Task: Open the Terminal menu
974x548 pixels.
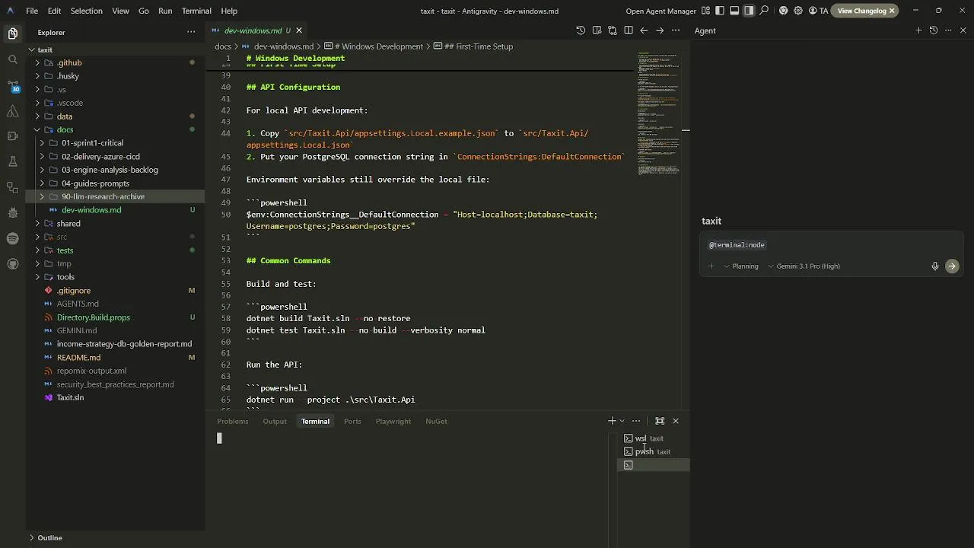Action: point(196,11)
